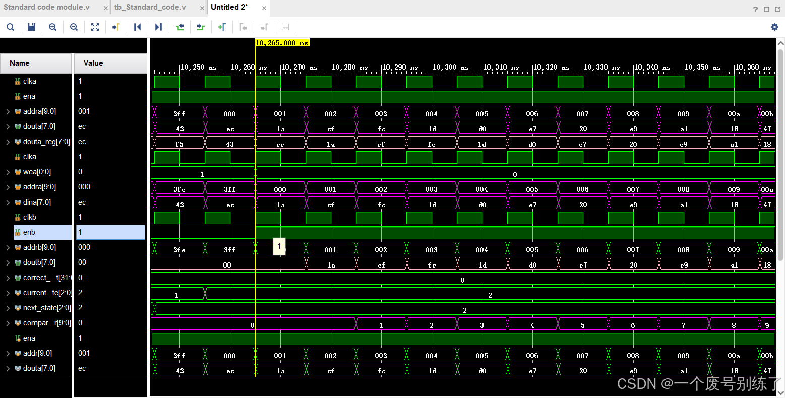
Task: Click the Name column header
Action: pyautogui.click(x=36, y=63)
